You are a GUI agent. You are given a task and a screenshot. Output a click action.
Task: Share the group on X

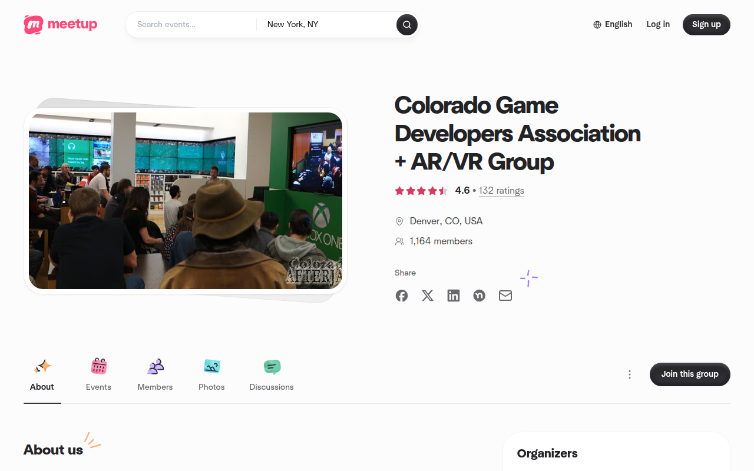(x=428, y=296)
